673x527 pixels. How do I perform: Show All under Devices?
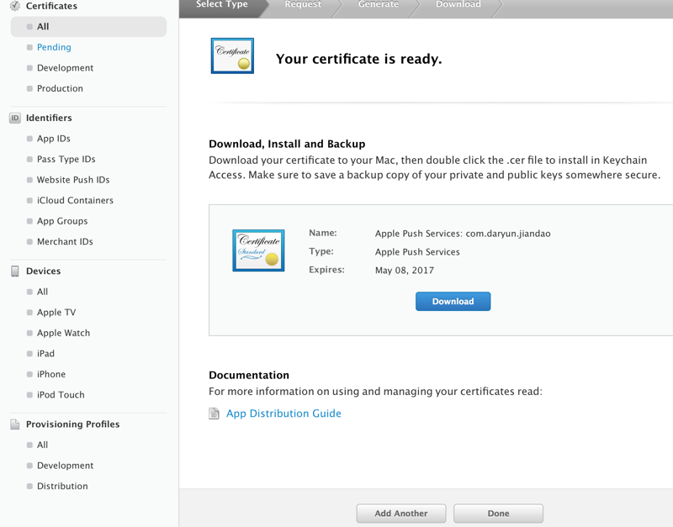click(x=43, y=292)
